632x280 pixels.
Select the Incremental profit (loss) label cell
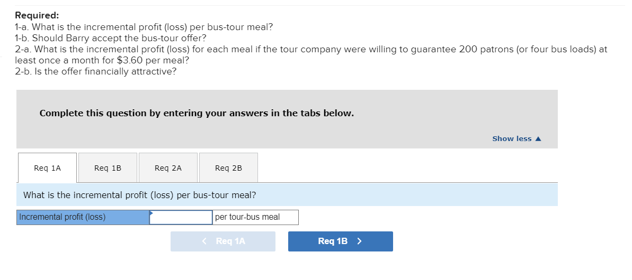[83, 217]
